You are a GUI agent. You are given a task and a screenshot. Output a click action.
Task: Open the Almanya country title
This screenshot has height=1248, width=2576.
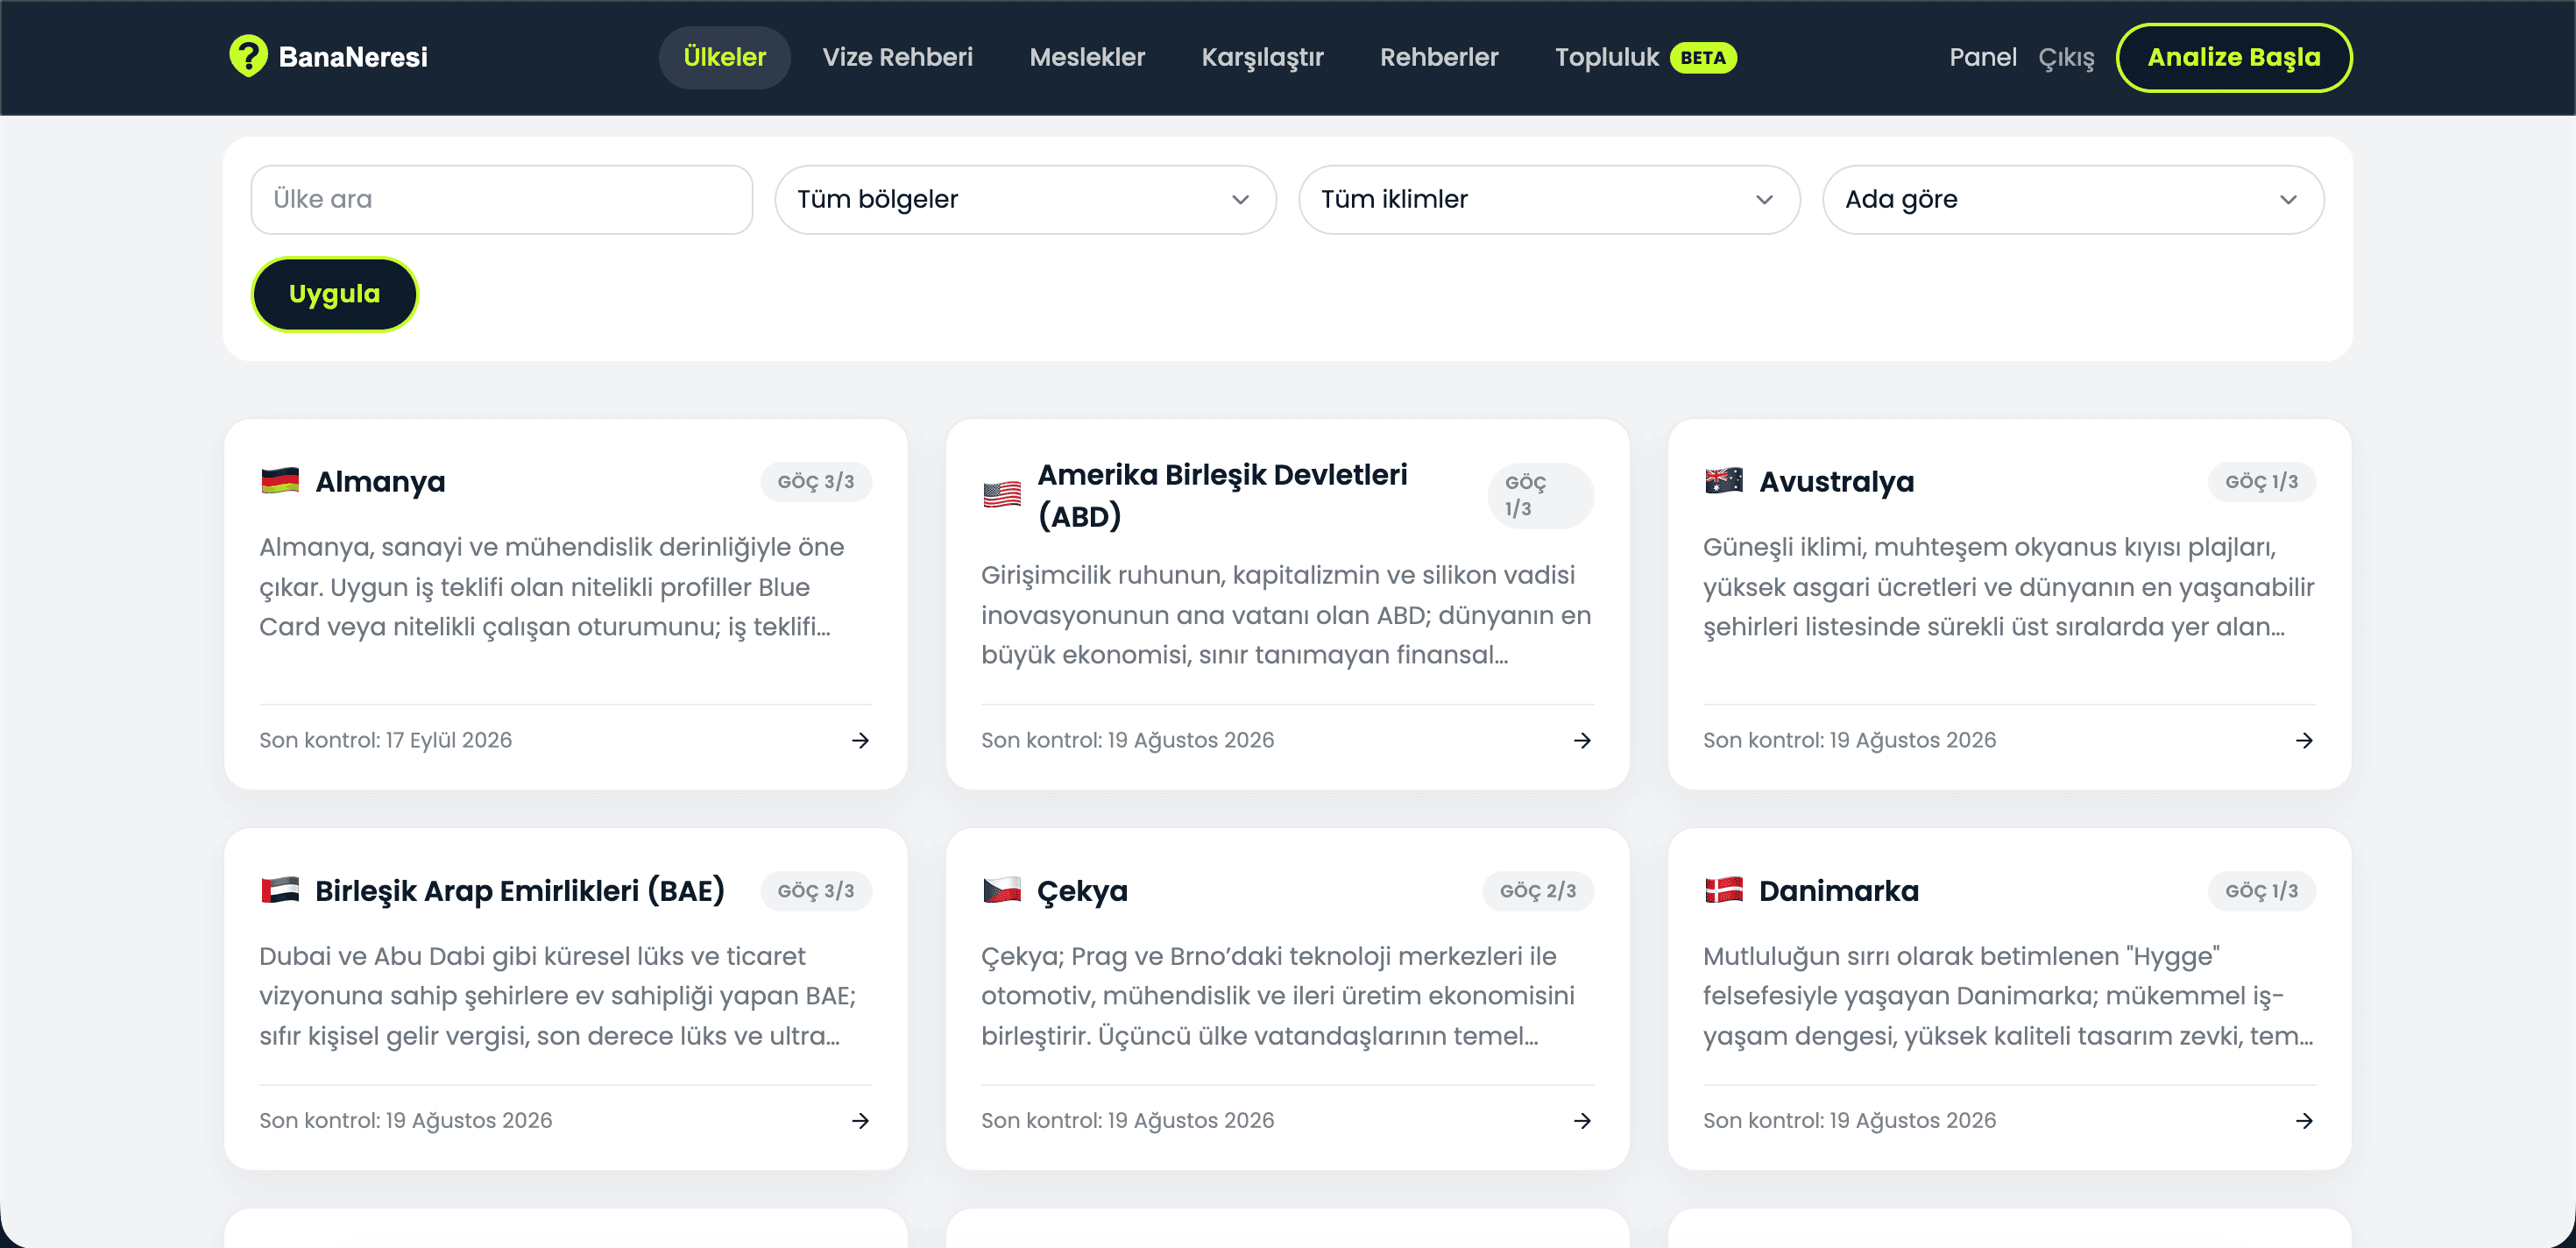coord(380,482)
